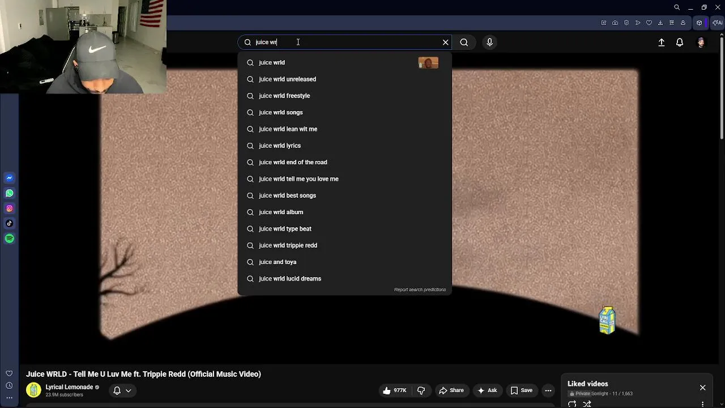Select suggestion 'juice wrld lean wit me'
Screen dimensions: 725x408
(x=344, y=129)
